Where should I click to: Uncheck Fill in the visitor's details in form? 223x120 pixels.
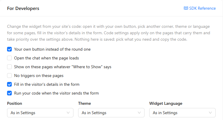[x=9, y=85]
